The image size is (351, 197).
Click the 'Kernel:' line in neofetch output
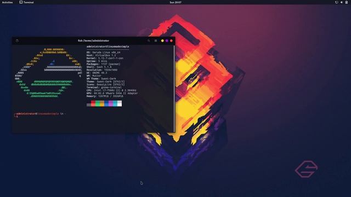[x=105, y=59]
